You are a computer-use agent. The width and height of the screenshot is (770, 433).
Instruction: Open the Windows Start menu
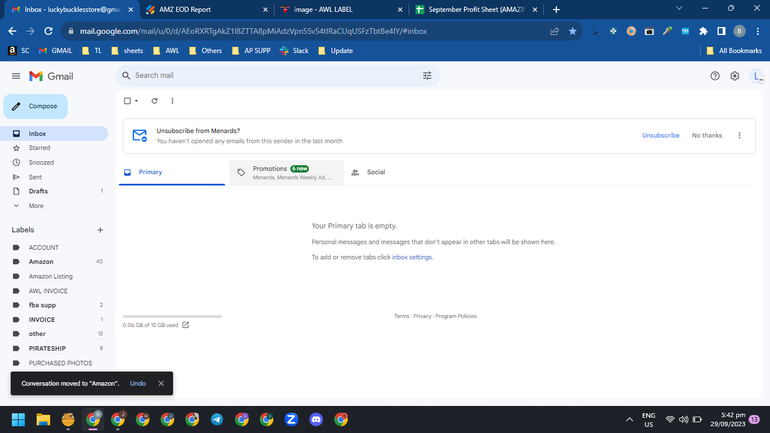tap(19, 419)
